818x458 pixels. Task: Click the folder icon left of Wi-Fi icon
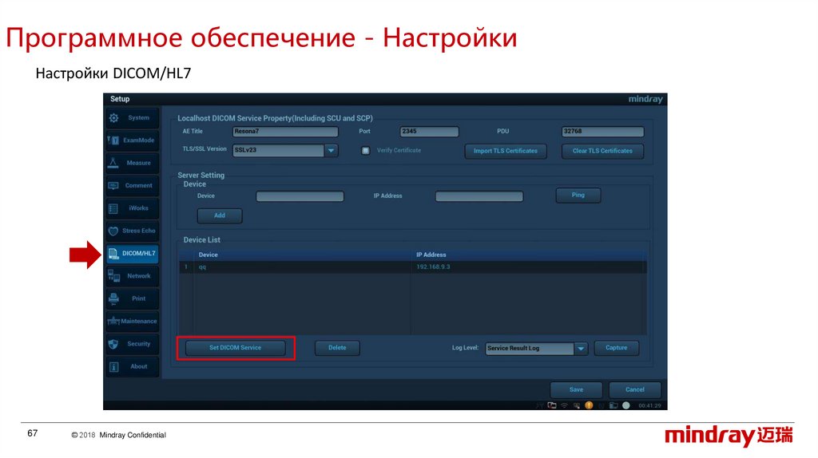[552, 405]
